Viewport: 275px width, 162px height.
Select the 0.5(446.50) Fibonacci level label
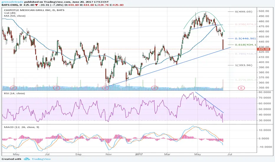(x=245, y=38)
